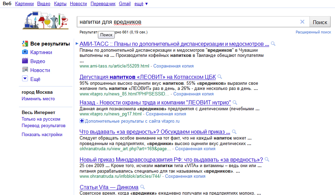Expand the ещё dropdown in top bar

click(141, 4)
